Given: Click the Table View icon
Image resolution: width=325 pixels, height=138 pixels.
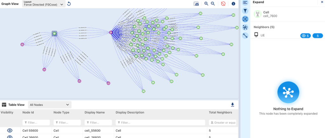Looking at the screenshot, I should coord(4,105).
